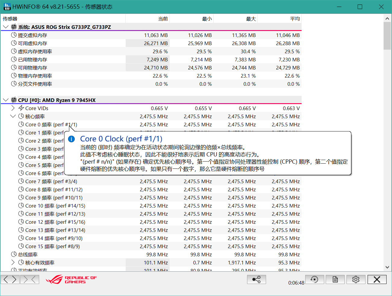Screen dimensions: 392x296
Task: Click the Core 9 频率 sensor icon
Action: click(21, 197)
